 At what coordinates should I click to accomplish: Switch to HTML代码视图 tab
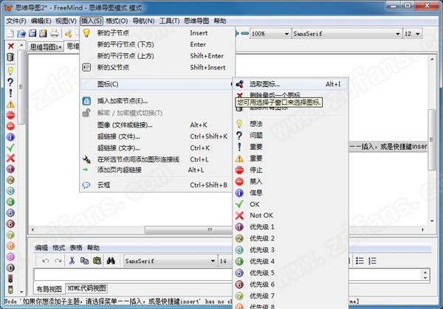[86, 288]
